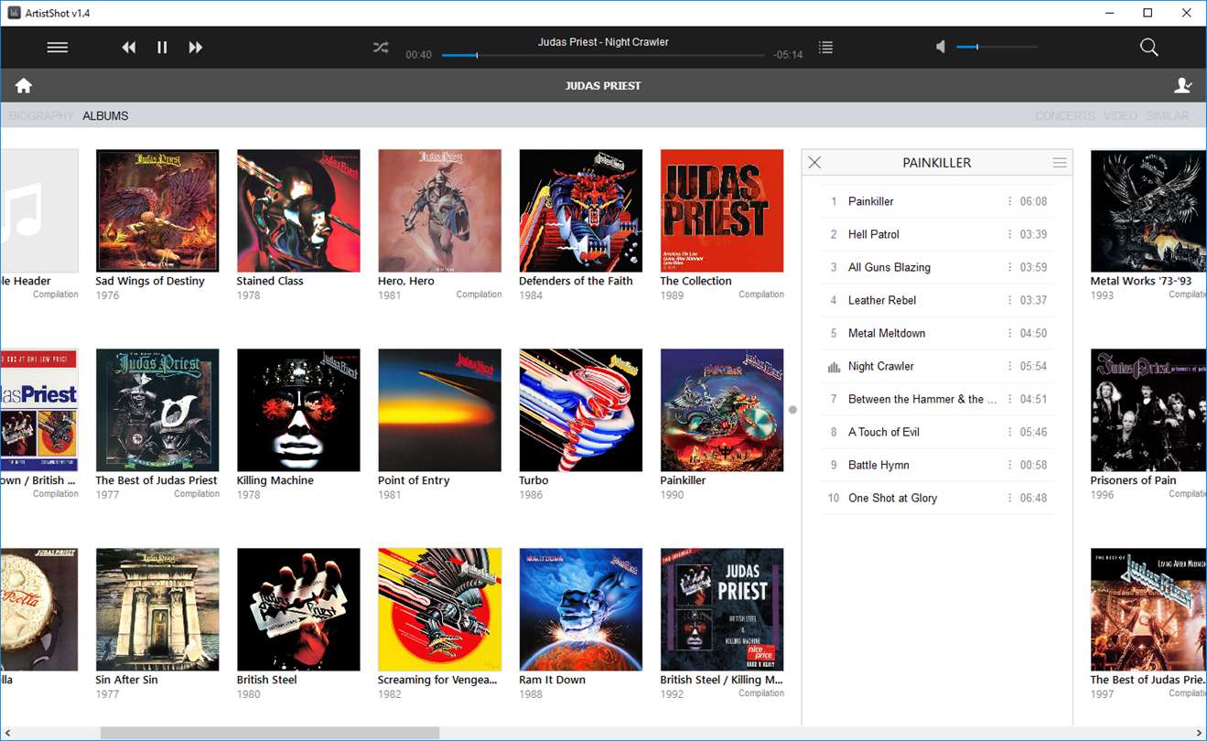The width and height of the screenshot is (1207, 741).
Task: Open the Turbo album cover
Action: click(581, 410)
